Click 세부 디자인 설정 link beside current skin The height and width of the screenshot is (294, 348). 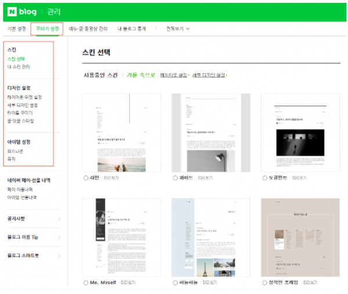(x=209, y=75)
